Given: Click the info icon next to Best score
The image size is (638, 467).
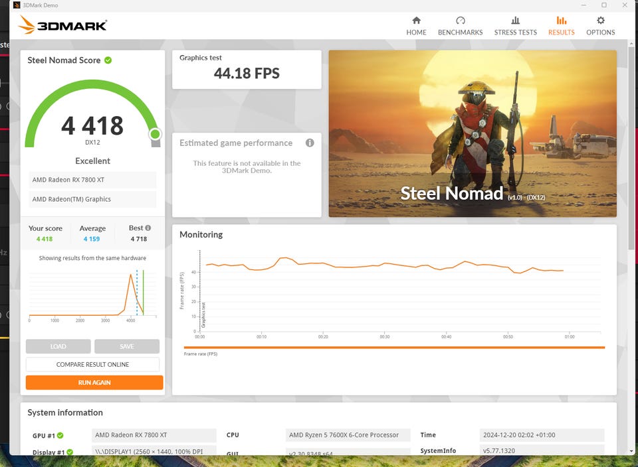Looking at the screenshot, I should (x=148, y=228).
